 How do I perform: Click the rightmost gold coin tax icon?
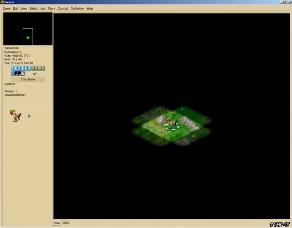pyautogui.click(x=43, y=69)
